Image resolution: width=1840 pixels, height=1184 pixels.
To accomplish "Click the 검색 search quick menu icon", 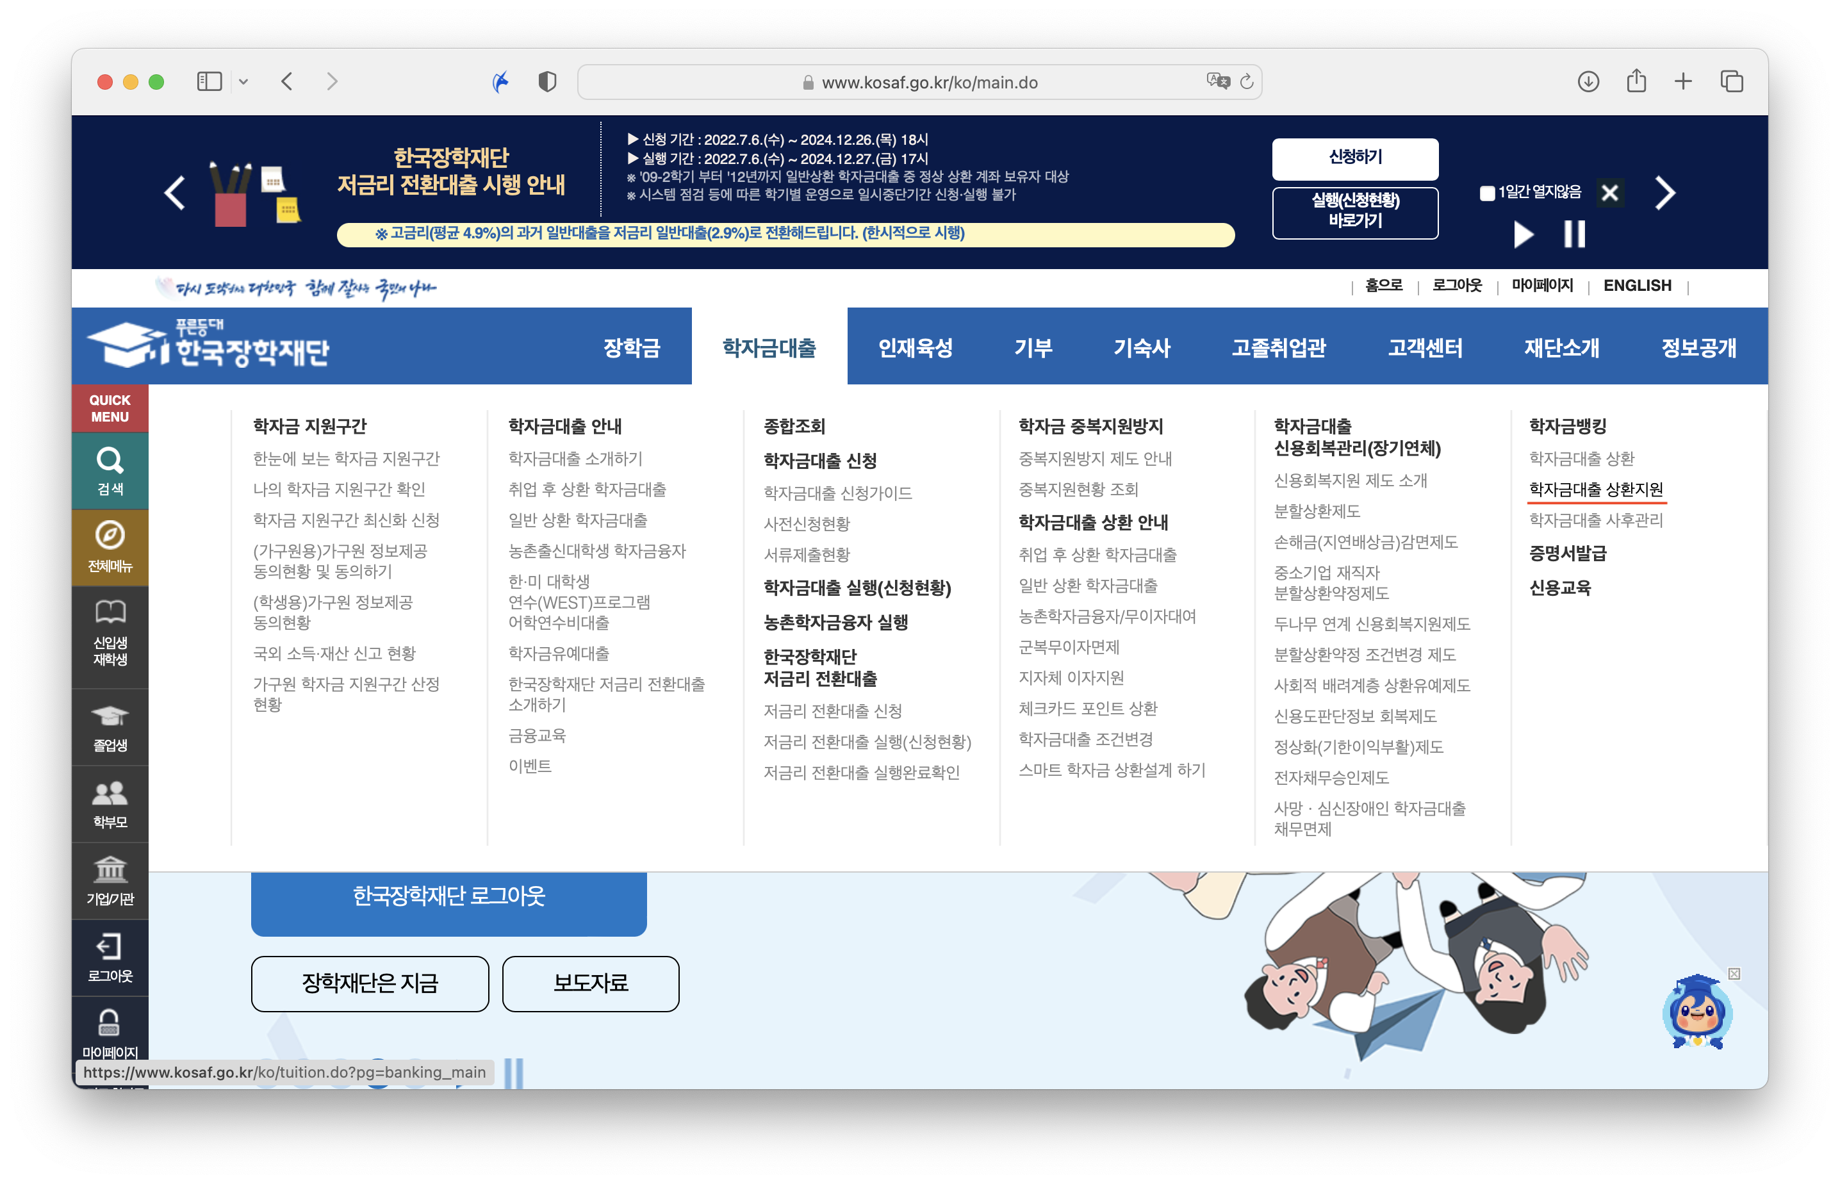I will (x=110, y=461).
